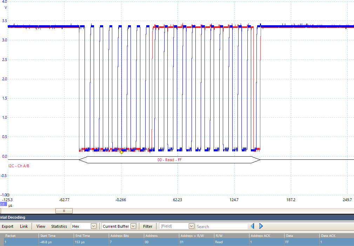Click the Filter button

[148, 226]
